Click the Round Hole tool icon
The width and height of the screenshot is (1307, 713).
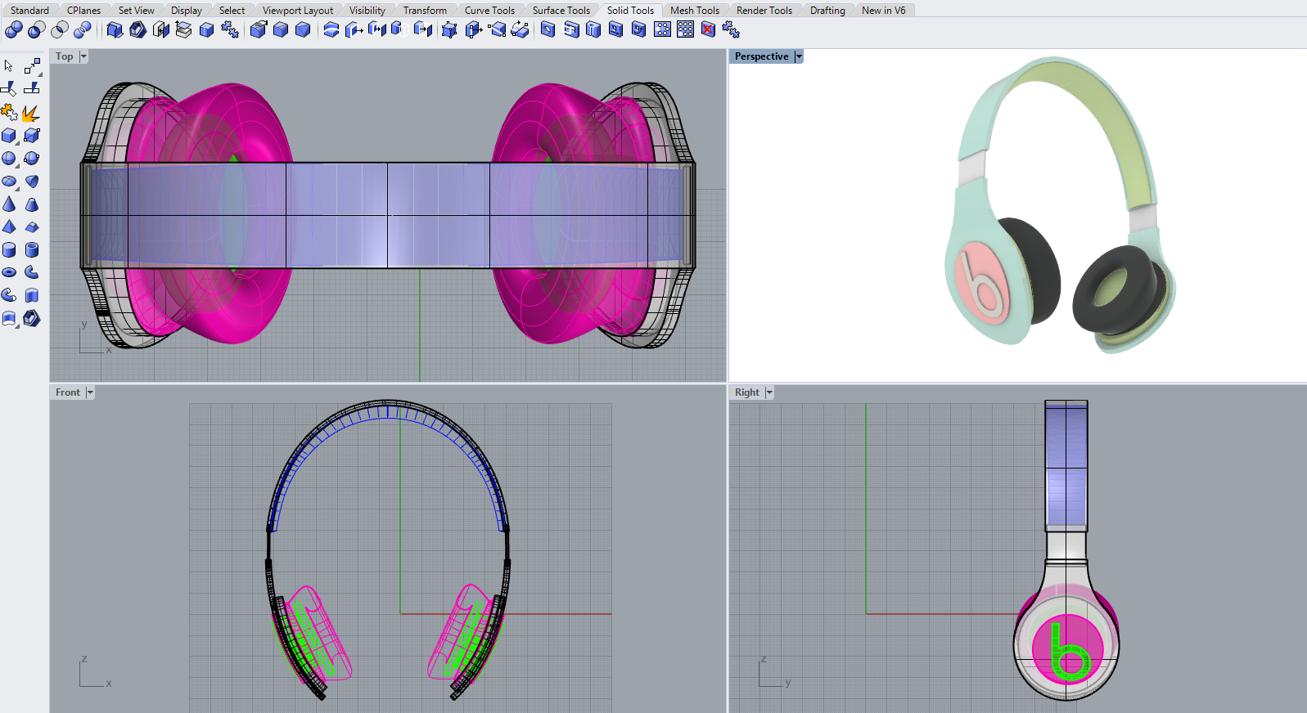coord(548,30)
